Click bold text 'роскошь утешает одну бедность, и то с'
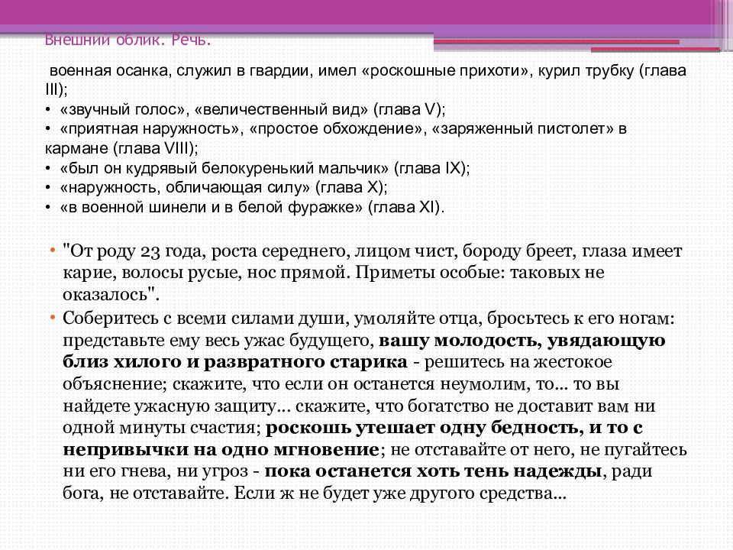The height and width of the screenshot is (550, 733). click(x=454, y=428)
